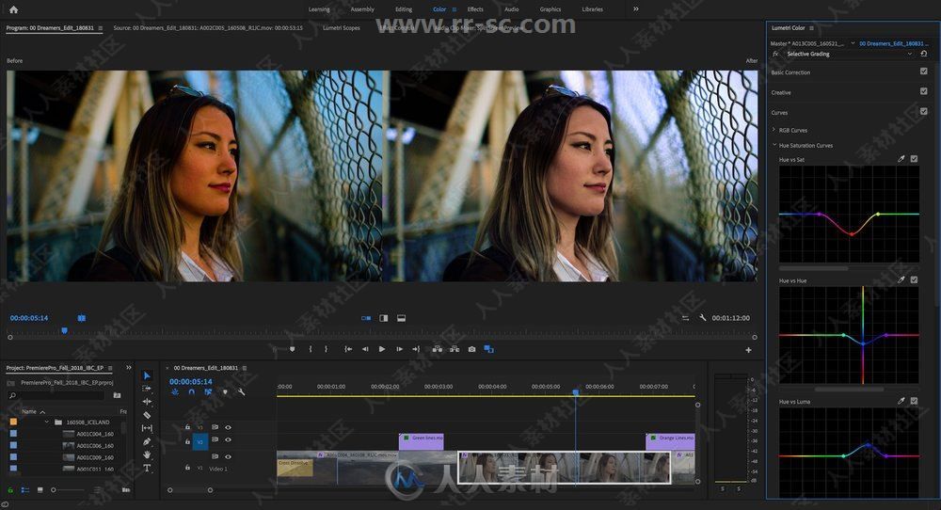Select the Pen tool

coord(147,441)
